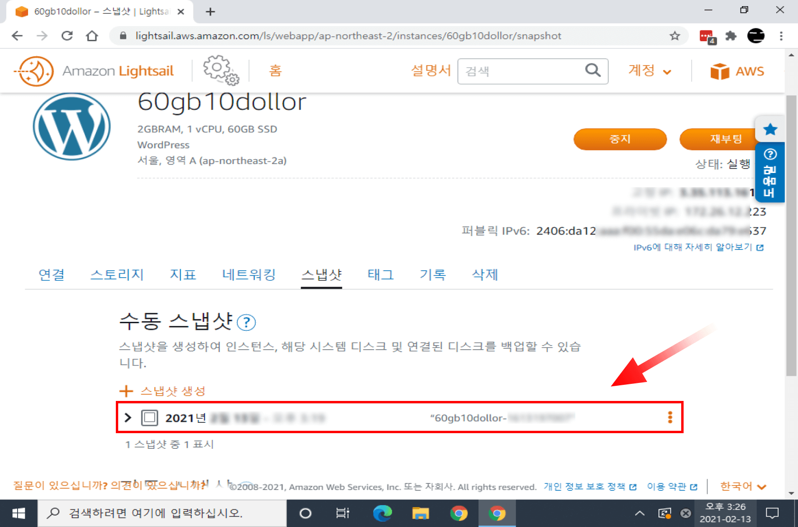Switch to the 네트워킹 tab
798x527 pixels.
(249, 274)
